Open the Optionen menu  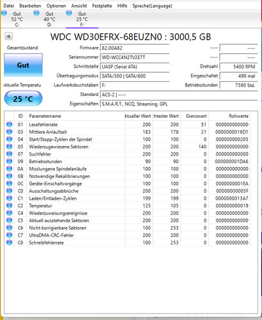(56, 6)
